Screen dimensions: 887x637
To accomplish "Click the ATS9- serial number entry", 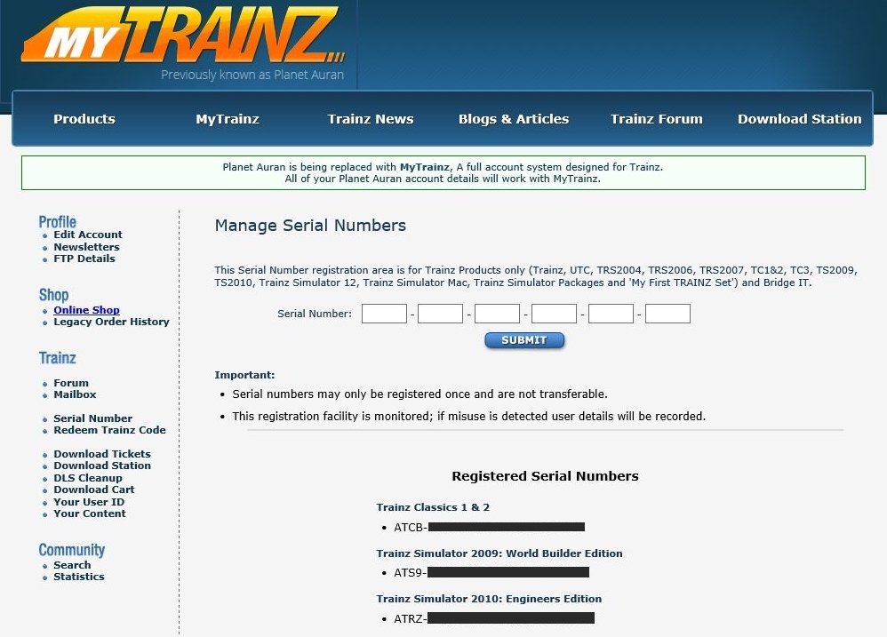I will pyautogui.click(x=491, y=572).
